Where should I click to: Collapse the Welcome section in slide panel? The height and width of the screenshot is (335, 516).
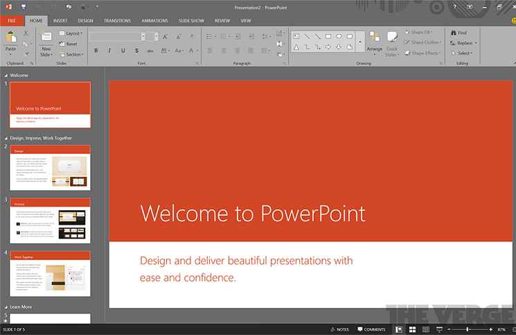[6, 75]
